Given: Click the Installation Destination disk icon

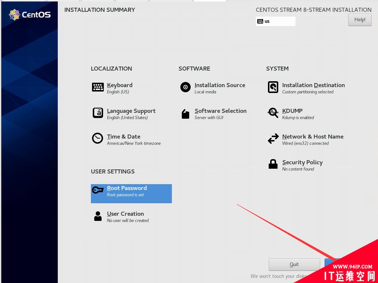Looking at the screenshot, I should 273,87.
